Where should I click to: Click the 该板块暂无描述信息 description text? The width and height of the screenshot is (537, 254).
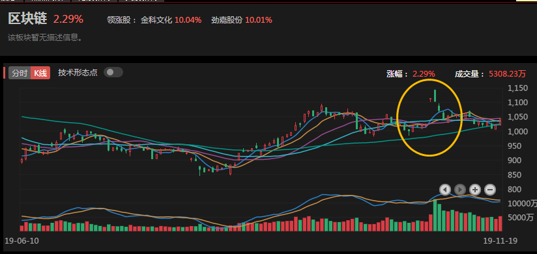(45, 38)
